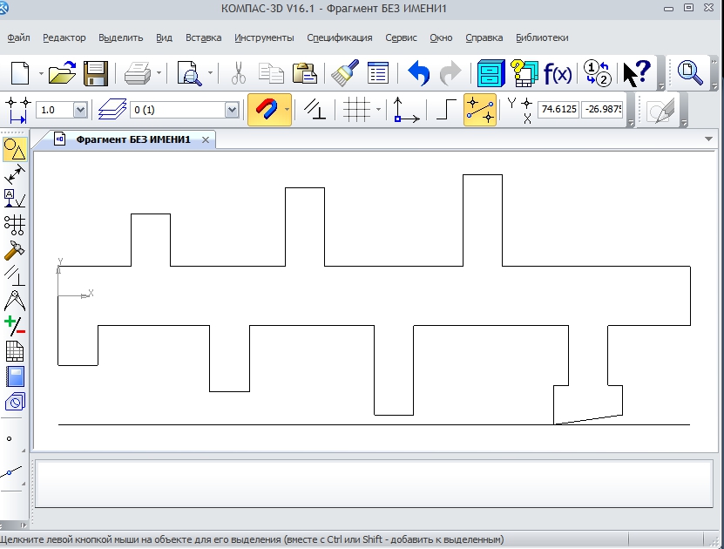Open the Сервис menu

[401, 37]
